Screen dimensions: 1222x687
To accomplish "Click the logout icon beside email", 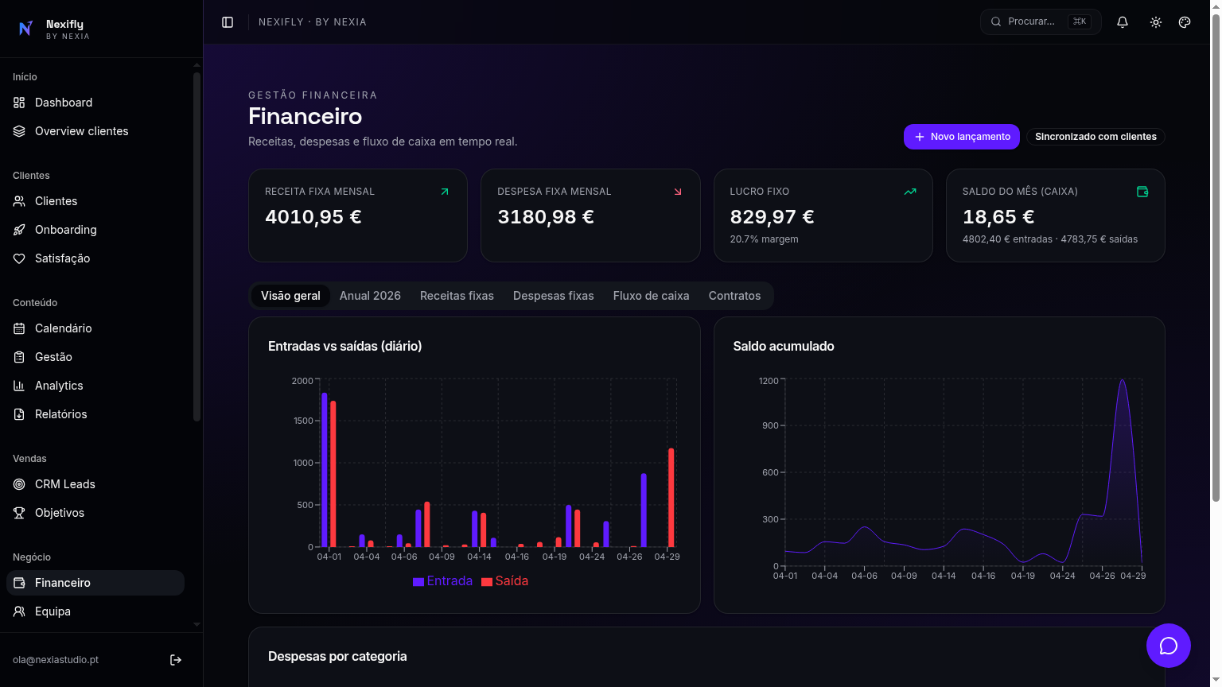I will point(176,660).
